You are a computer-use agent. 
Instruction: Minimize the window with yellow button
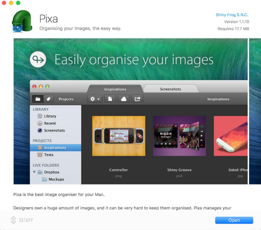[x=11, y=3]
